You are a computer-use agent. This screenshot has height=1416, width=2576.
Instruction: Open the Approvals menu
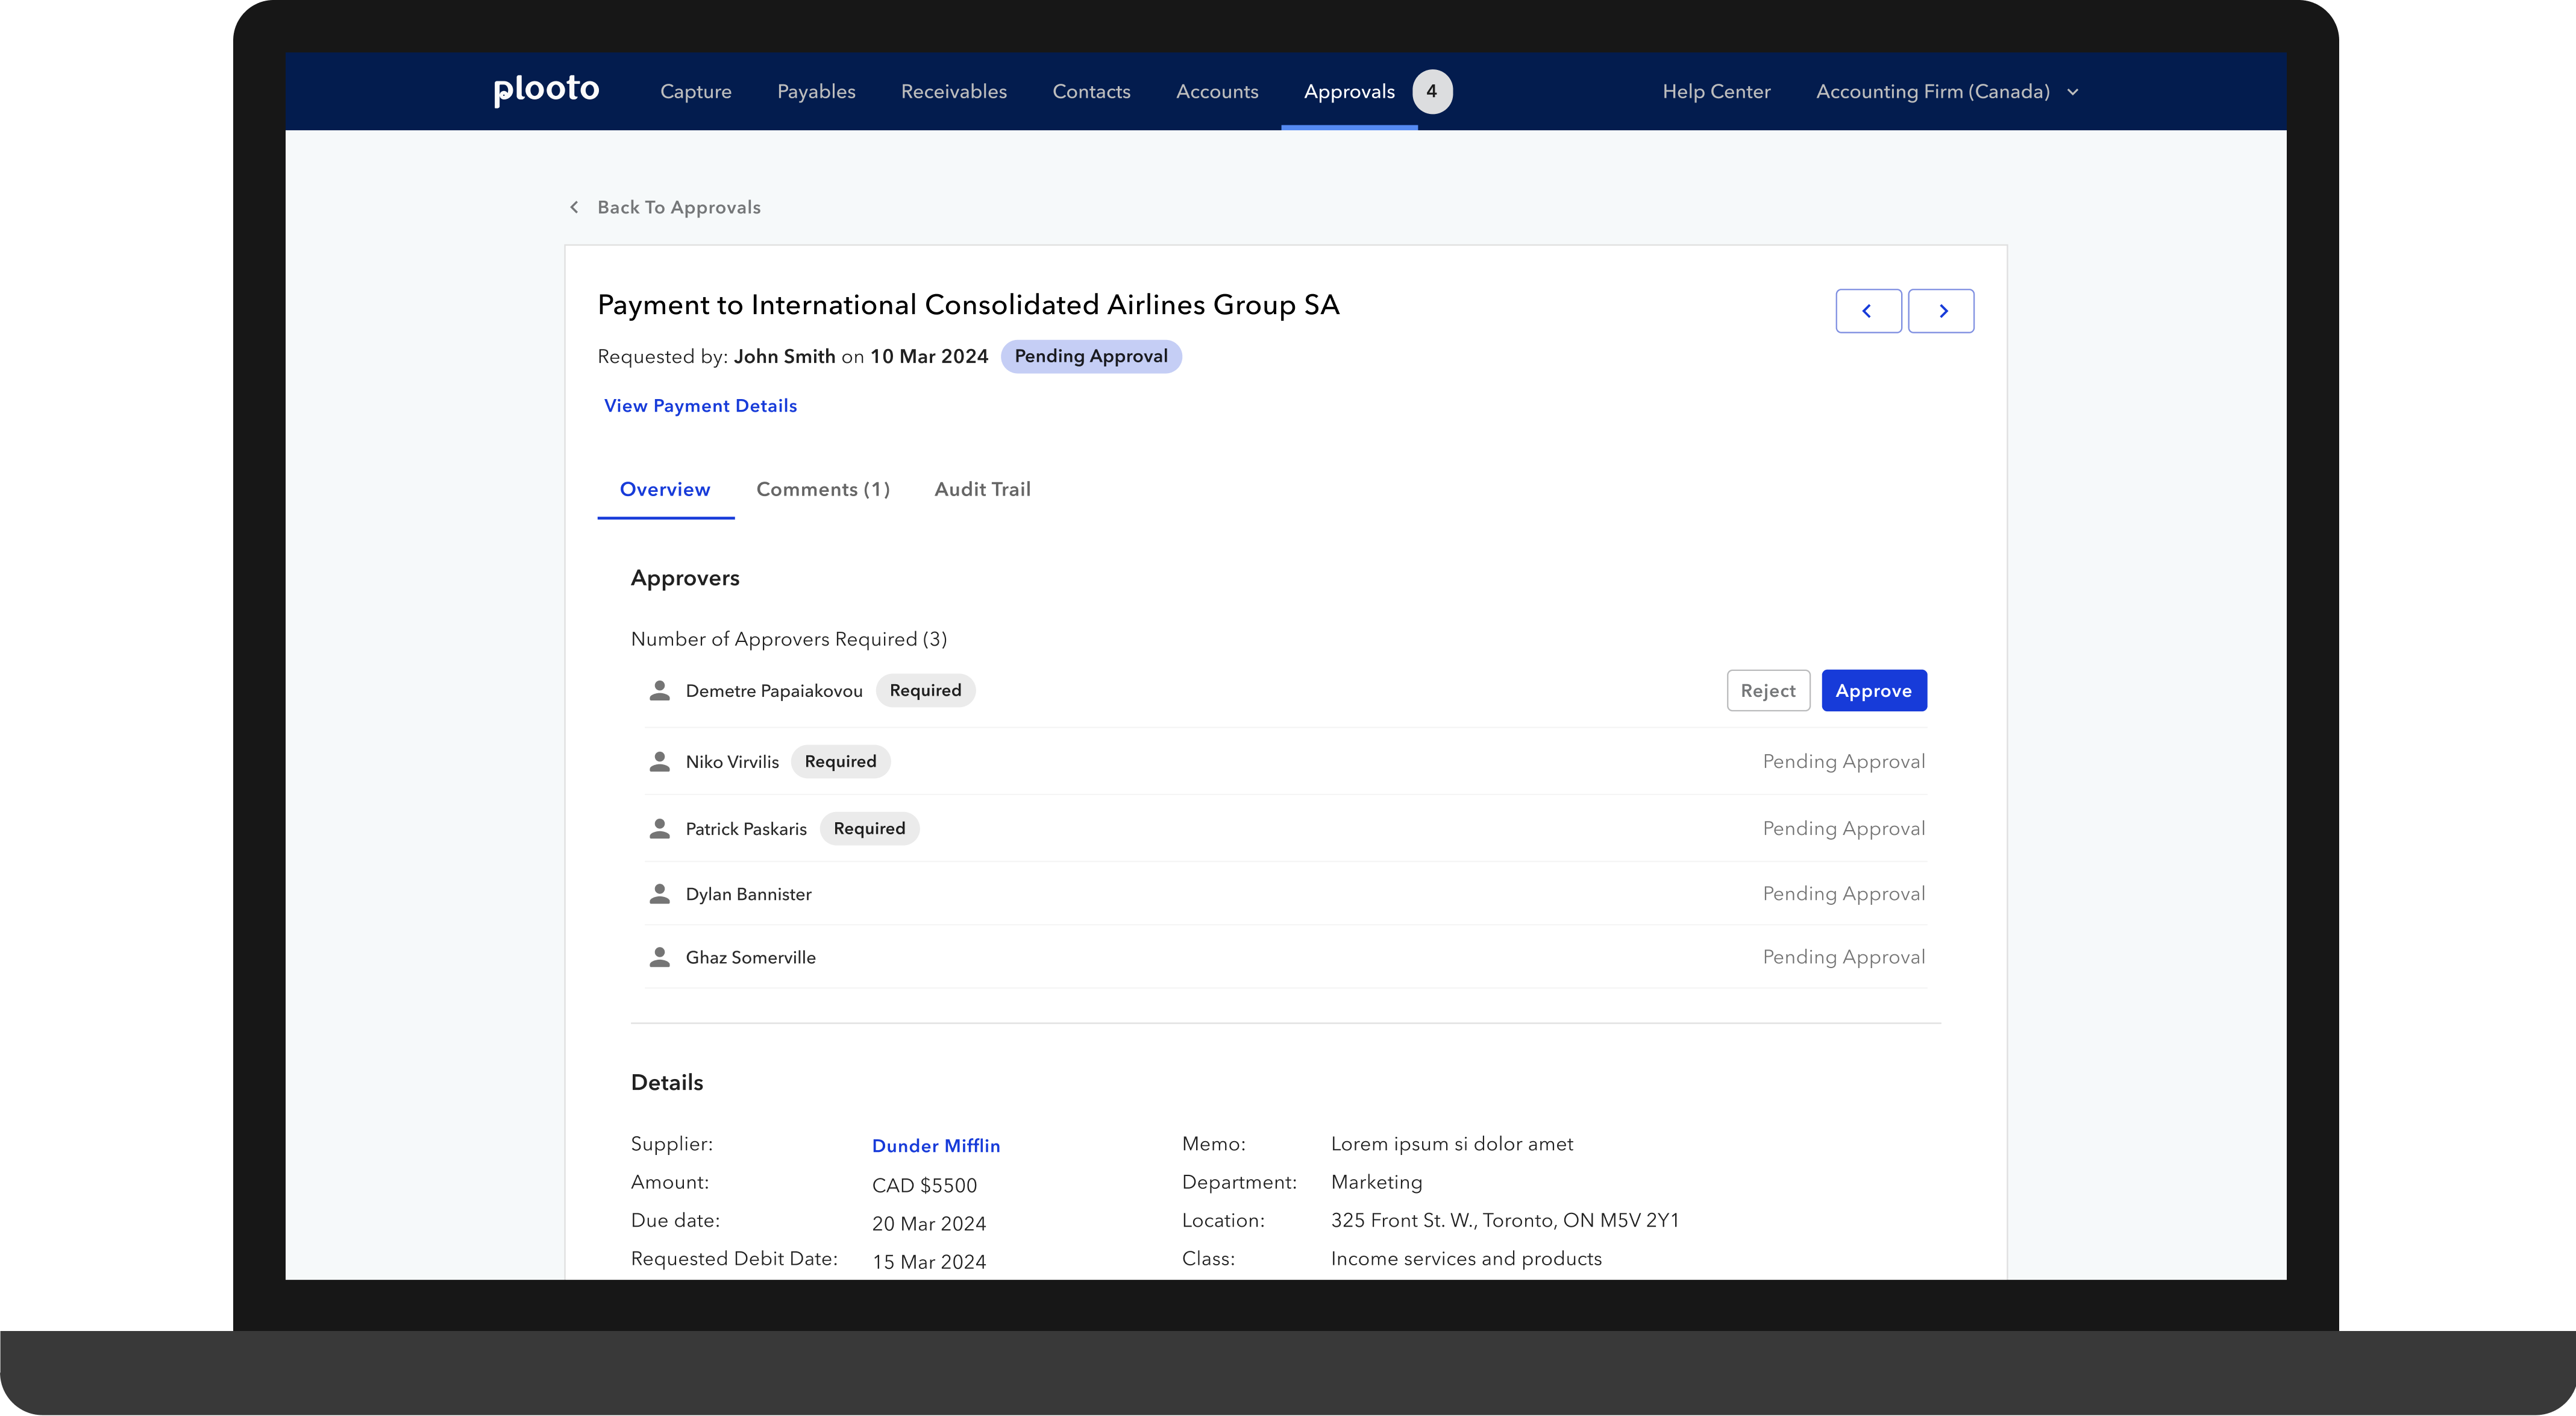pyautogui.click(x=1349, y=91)
